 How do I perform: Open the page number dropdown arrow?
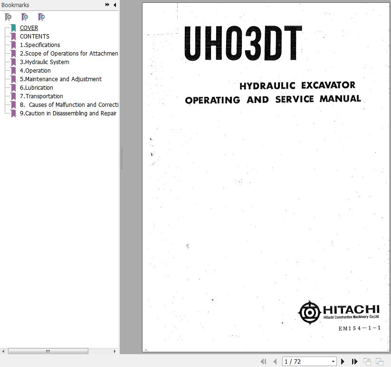point(333,361)
